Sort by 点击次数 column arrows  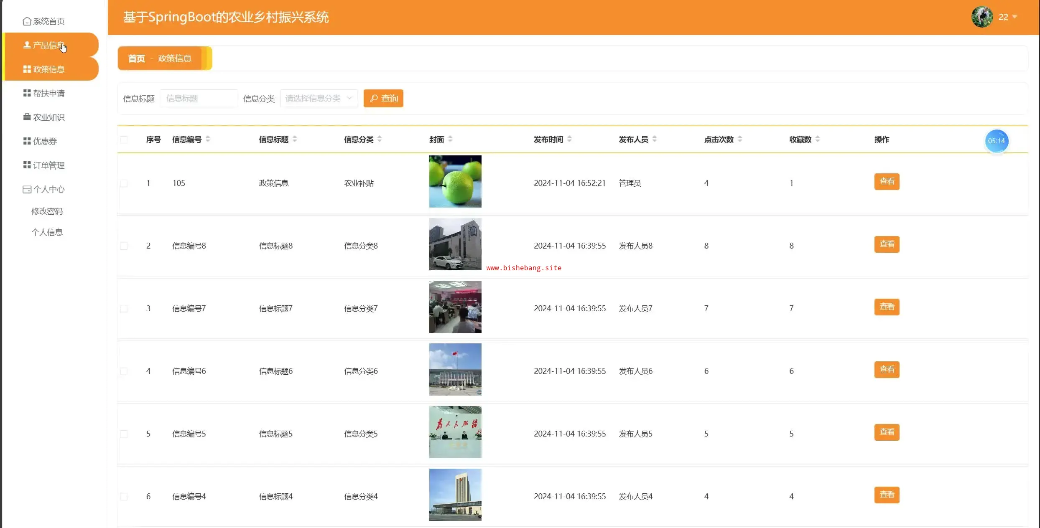click(x=740, y=139)
